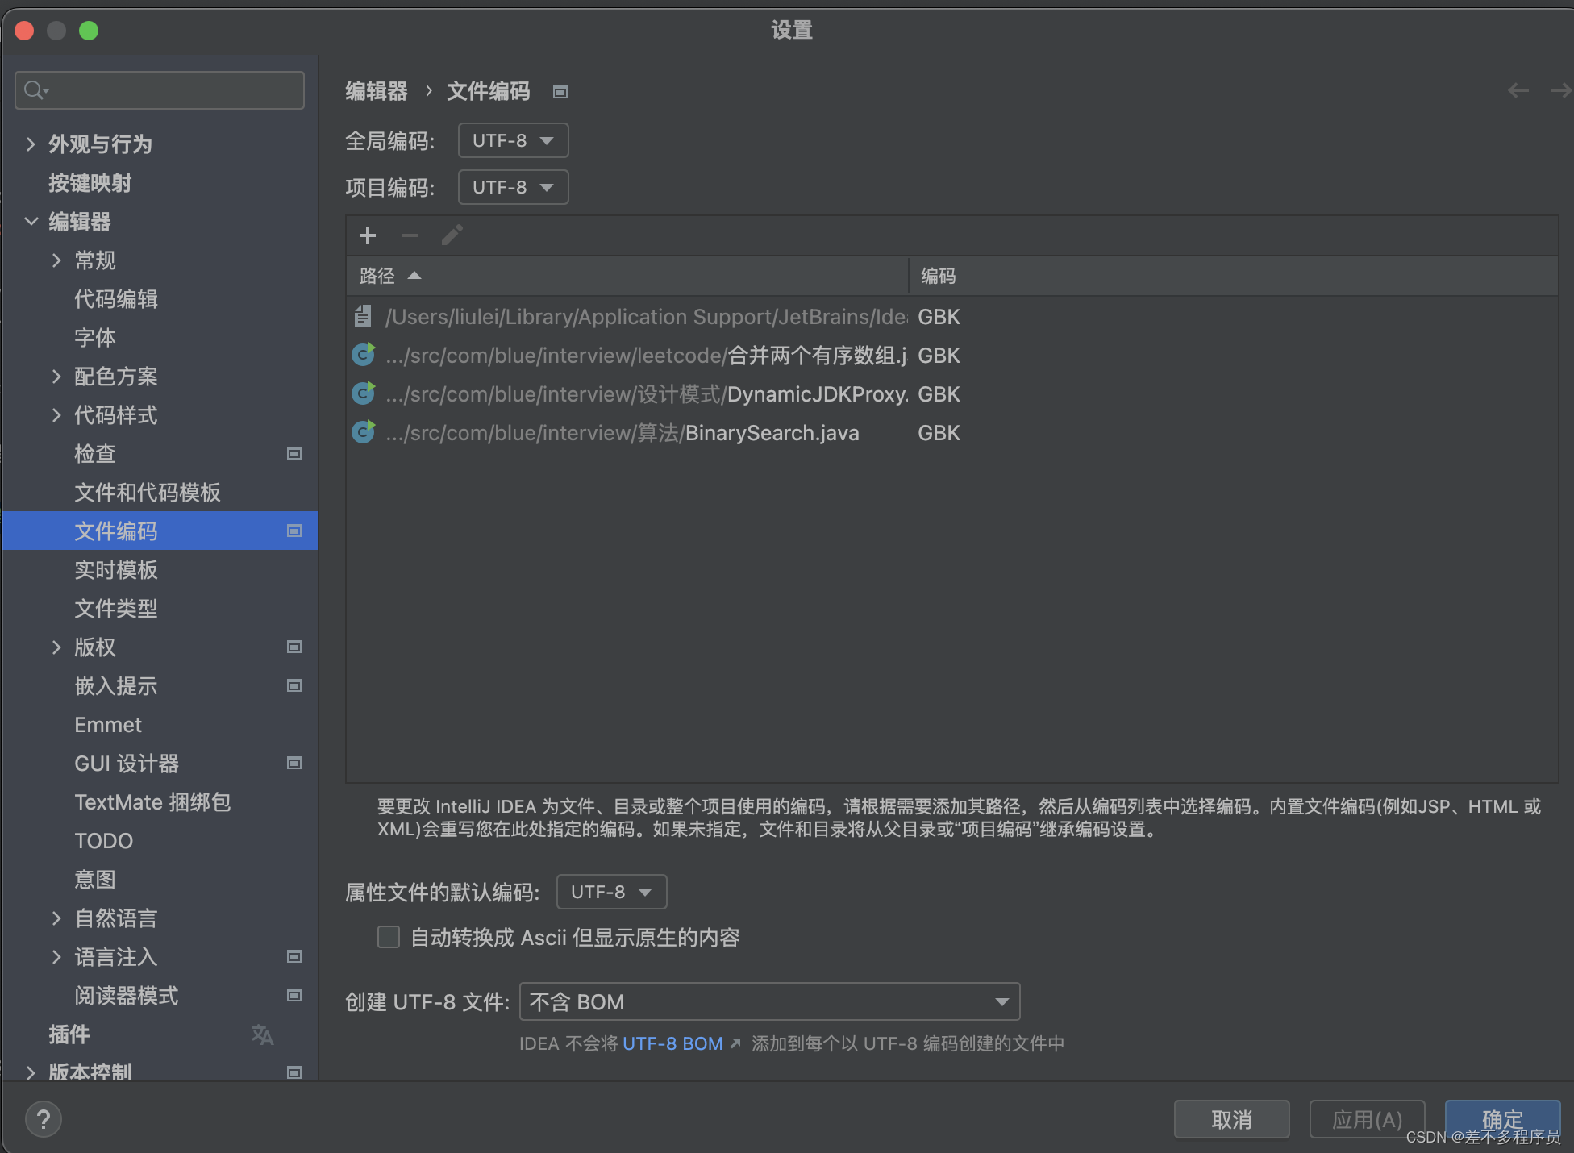The image size is (1574, 1153).
Task: Click Java class icon for DynamicJDKProxy row
Action: tap(364, 393)
